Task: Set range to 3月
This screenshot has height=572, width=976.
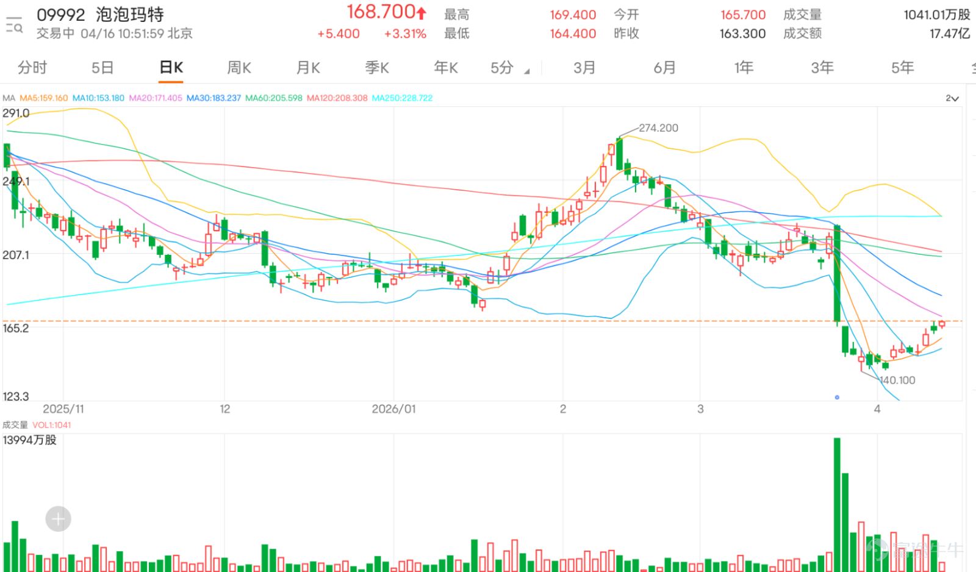Action: tap(584, 68)
